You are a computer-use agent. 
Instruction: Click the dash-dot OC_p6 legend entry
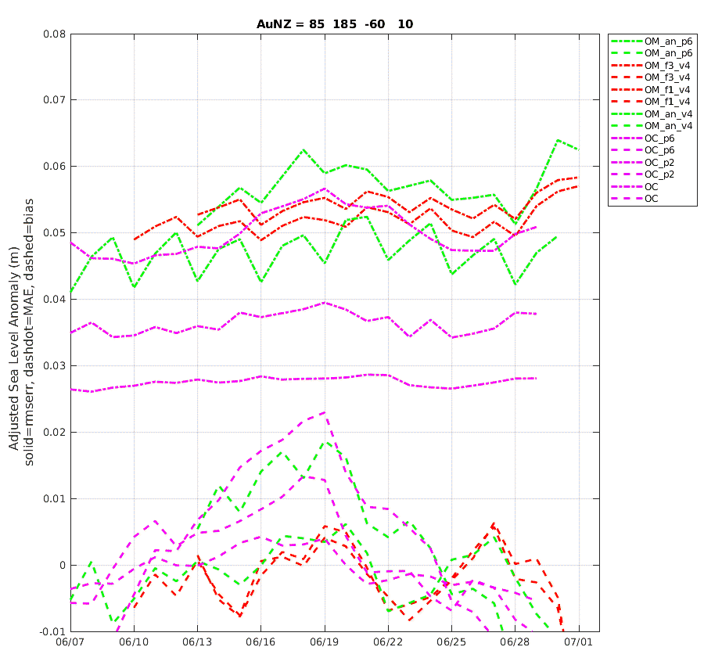pyautogui.click(x=643, y=138)
